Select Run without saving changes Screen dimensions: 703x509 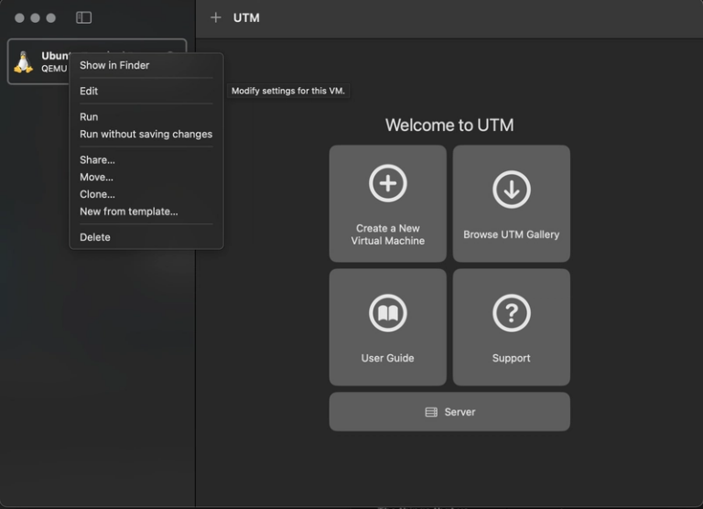pyautogui.click(x=146, y=134)
